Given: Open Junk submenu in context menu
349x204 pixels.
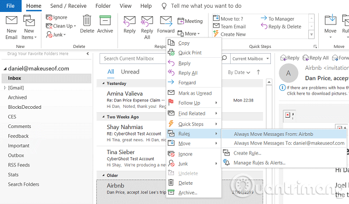Looking at the screenshot, I should (194, 164).
